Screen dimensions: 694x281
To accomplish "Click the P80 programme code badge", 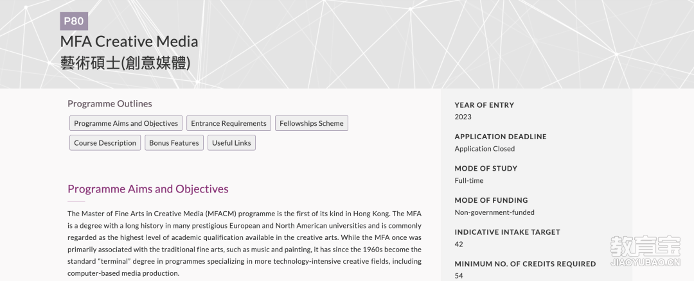I will pyautogui.click(x=74, y=21).
